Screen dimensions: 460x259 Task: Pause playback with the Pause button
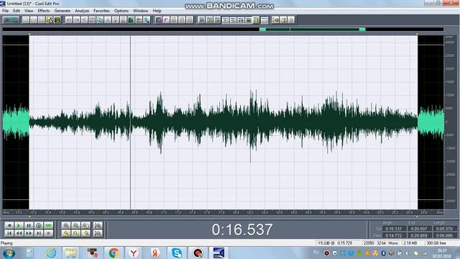(x=29, y=225)
